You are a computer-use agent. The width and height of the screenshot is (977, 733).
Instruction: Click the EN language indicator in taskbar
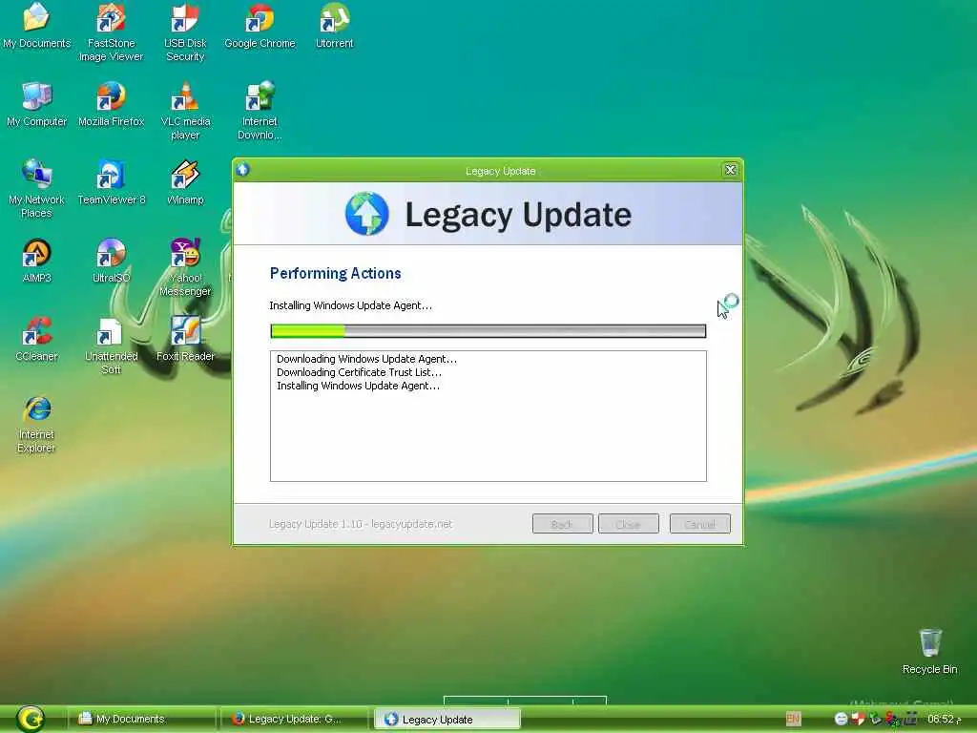793,719
